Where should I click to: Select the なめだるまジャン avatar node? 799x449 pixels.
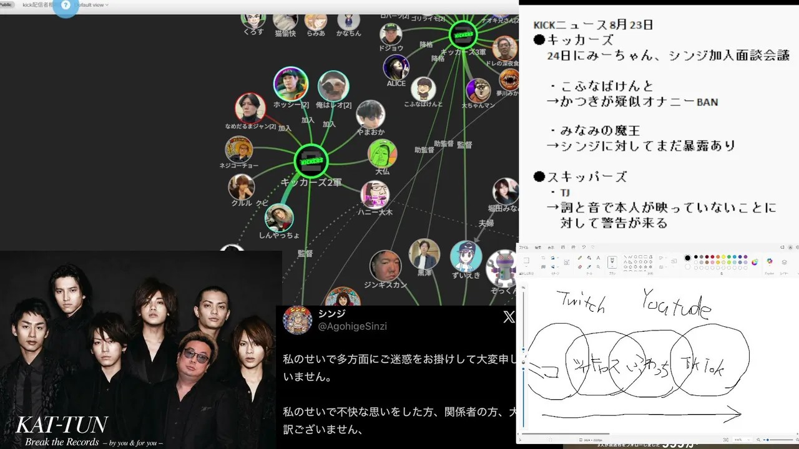coord(250,109)
